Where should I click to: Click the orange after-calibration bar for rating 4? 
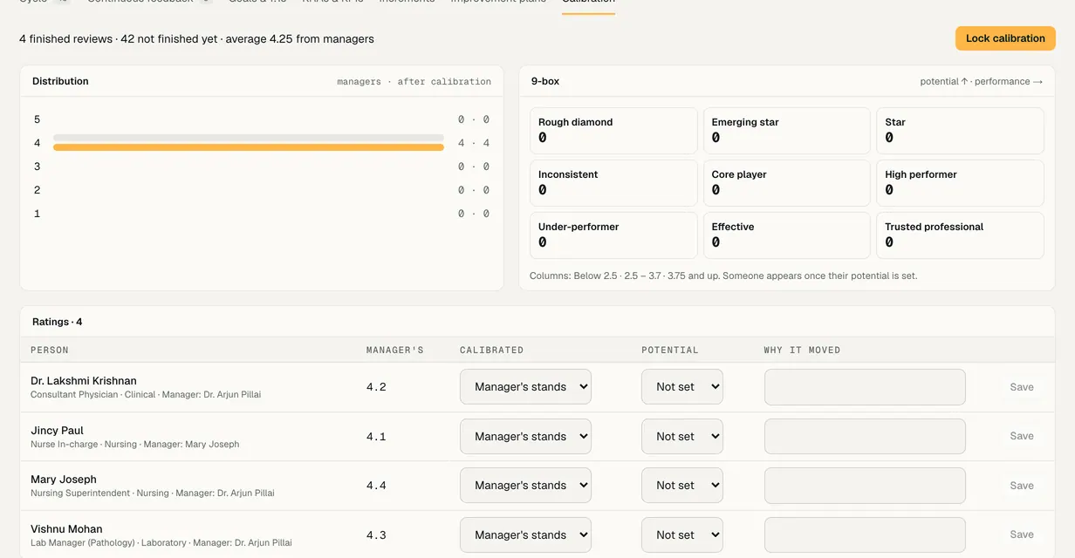[249, 147]
